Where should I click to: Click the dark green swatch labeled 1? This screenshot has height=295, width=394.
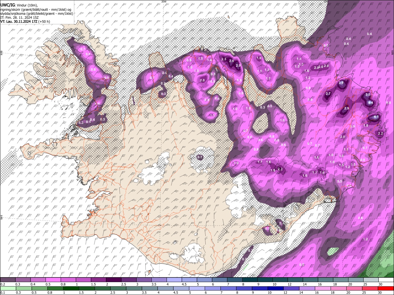71,289
